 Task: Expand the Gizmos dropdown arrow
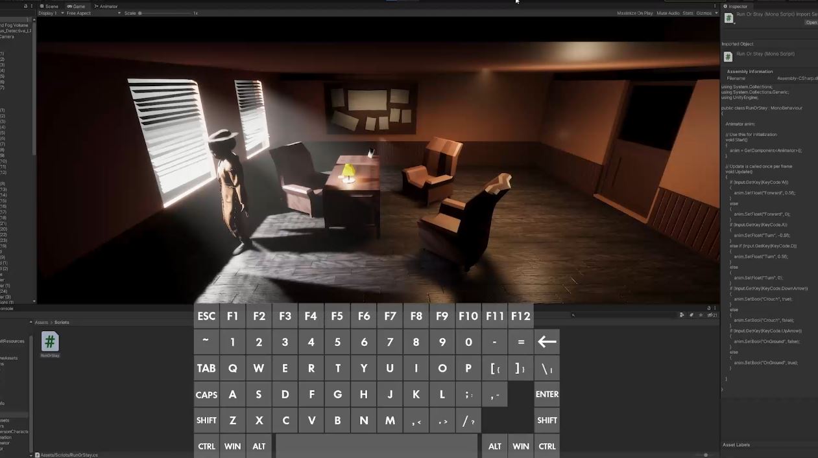coord(715,13)
